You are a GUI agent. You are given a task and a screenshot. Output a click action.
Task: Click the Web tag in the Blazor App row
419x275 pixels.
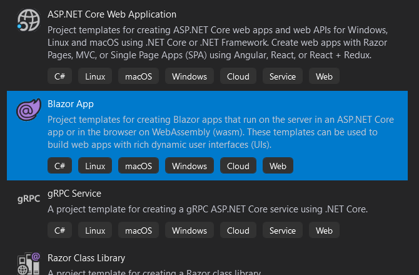(278, 166)
